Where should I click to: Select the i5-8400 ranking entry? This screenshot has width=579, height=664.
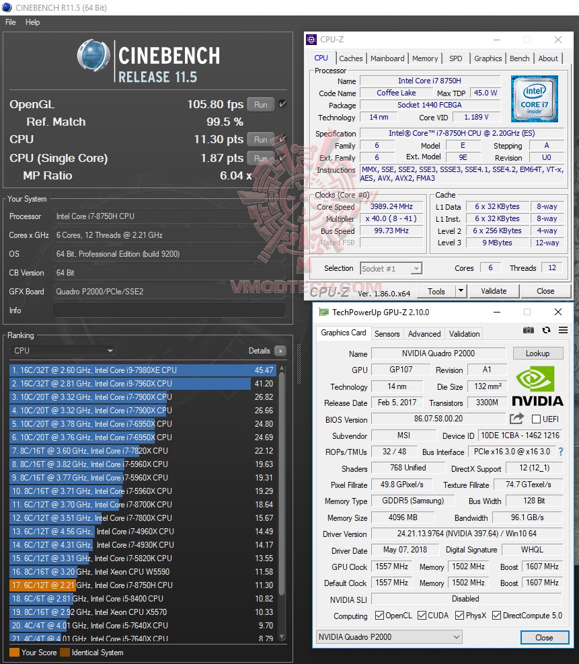[x=143, y=599]
